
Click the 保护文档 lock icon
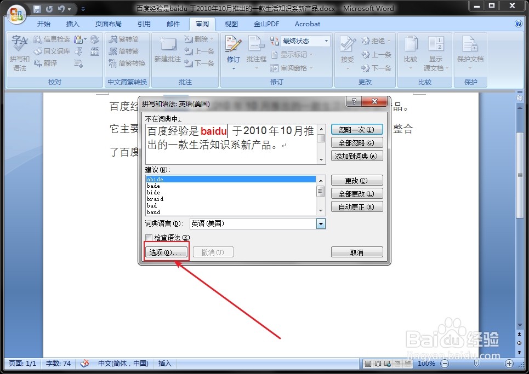[x=470, y=44]
